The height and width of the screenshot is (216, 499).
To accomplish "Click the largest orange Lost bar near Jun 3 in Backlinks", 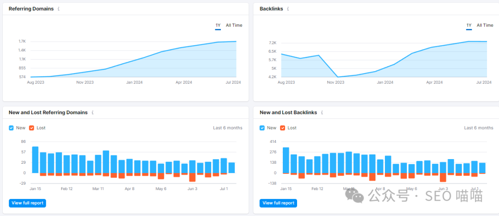I will pyautogui.click(x=443, y=177).
